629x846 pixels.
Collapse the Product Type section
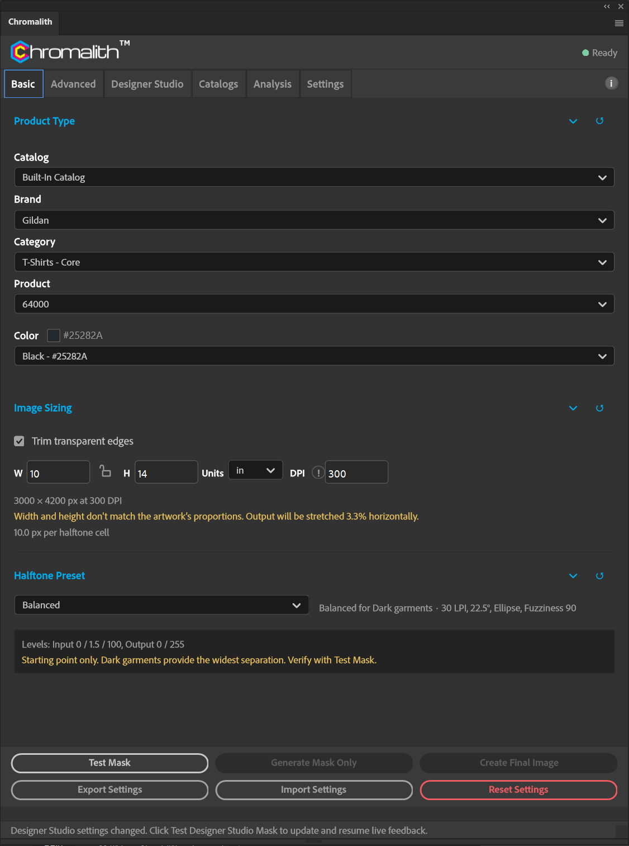[573, 121]
